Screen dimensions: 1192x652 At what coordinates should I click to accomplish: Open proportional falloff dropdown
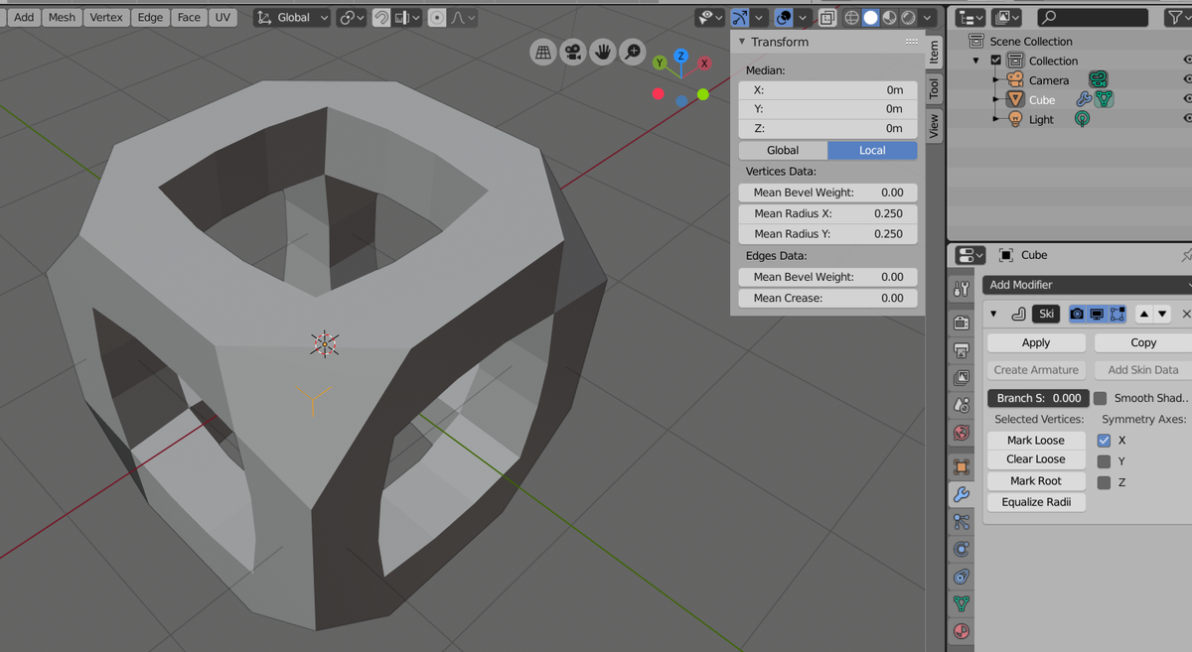463,18
